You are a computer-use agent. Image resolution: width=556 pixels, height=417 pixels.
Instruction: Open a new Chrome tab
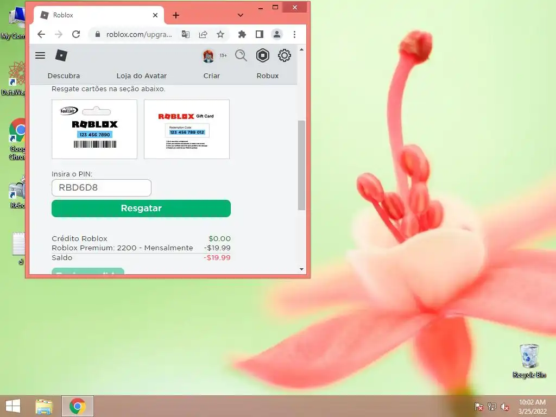(x=176, y=15)
